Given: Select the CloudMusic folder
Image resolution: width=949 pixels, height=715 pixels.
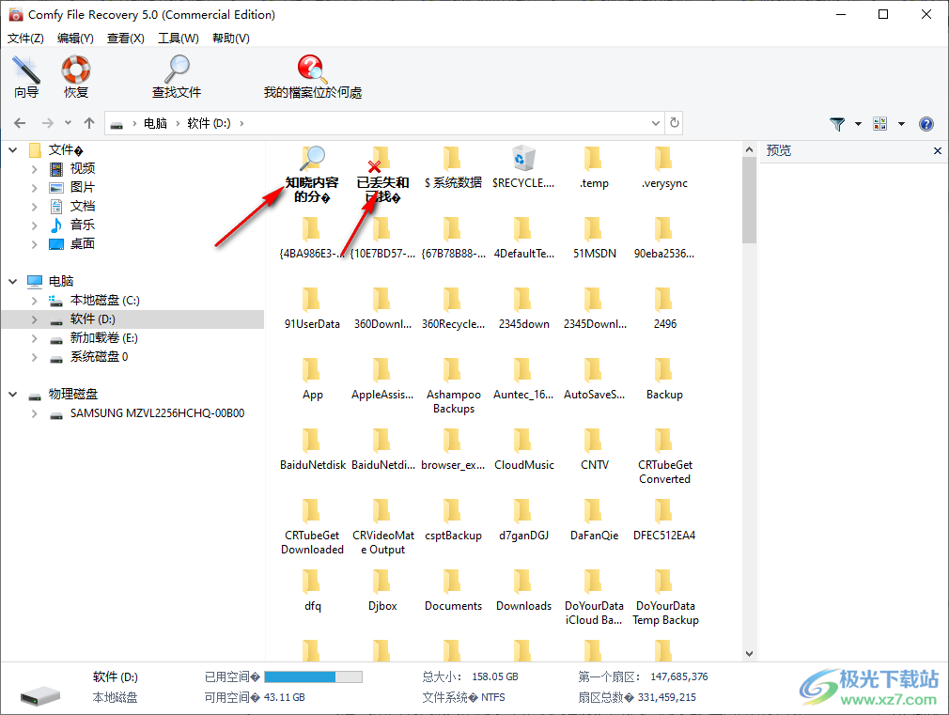Looking at the screenshot, I should [523, 449].
